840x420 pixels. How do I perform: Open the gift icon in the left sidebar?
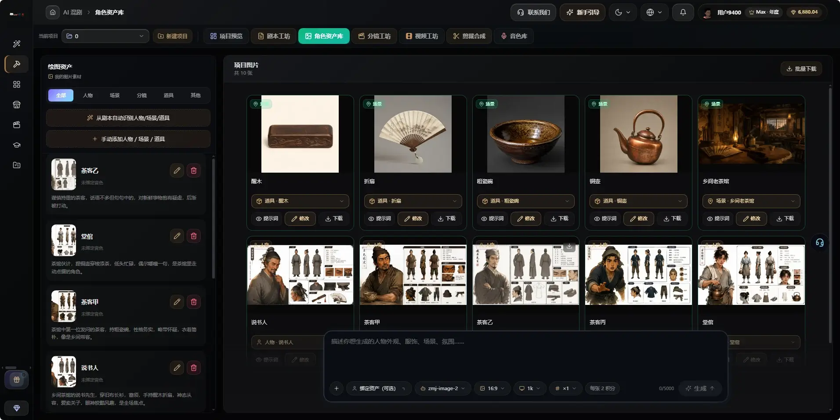[17, 380]
